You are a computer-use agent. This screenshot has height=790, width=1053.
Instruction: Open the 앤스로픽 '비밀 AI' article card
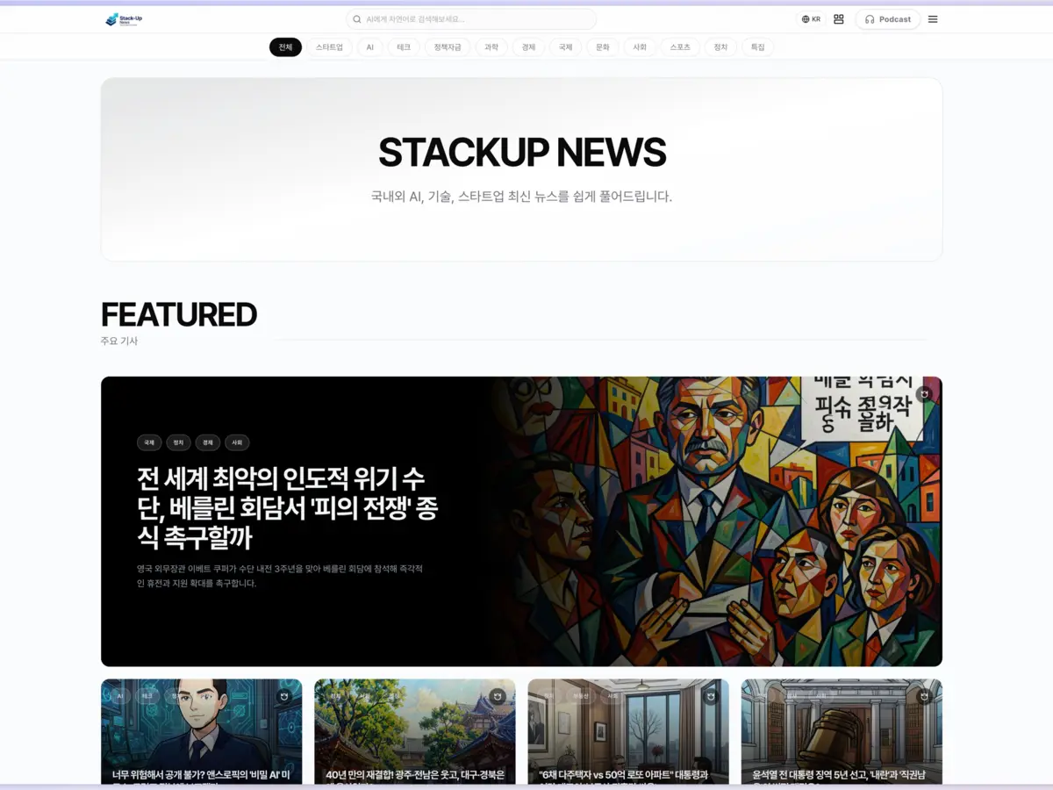click(x=202, y=731)
